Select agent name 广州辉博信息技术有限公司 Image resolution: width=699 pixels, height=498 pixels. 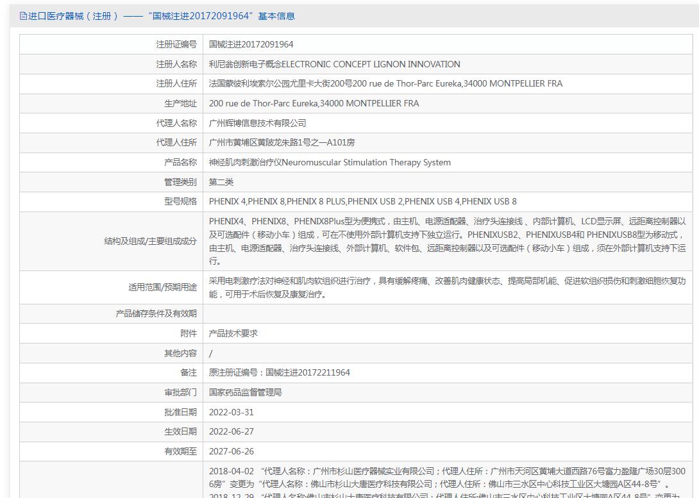(x=257, y=123)
